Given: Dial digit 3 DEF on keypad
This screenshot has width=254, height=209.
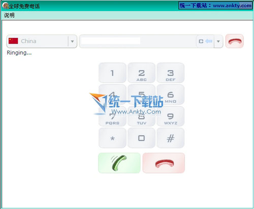Looking at the screenshot, I should pos(171,73).
